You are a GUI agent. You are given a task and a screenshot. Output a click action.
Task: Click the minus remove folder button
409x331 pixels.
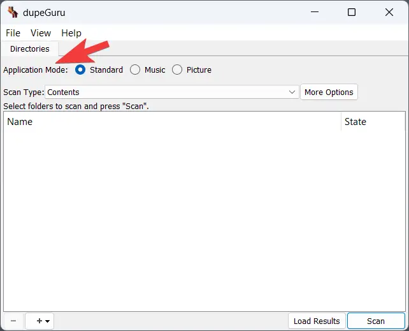click(x=13, y=321)
